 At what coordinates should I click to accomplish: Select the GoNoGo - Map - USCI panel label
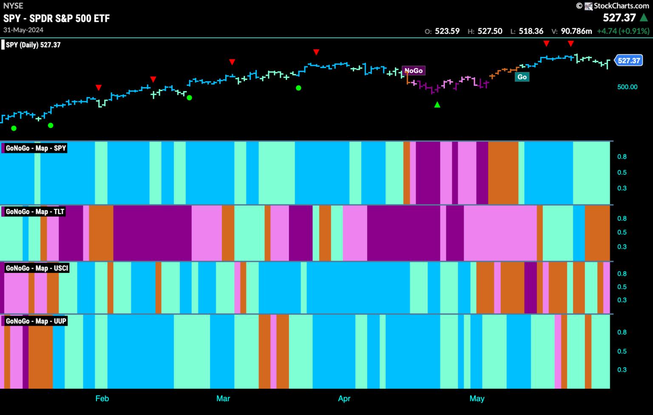(37, 268)
